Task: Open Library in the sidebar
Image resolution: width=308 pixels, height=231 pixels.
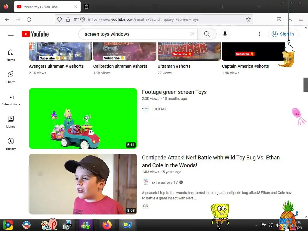Action: pos(11,122)
